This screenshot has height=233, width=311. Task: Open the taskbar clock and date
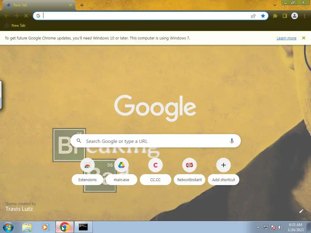296,227
